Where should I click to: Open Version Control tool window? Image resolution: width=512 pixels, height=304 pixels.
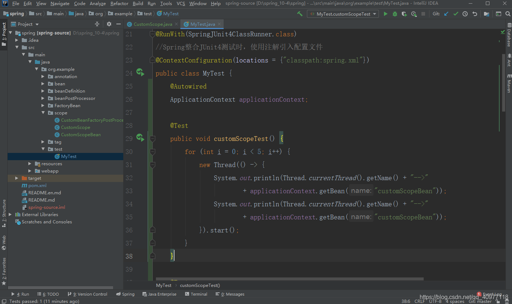(87, 294)
